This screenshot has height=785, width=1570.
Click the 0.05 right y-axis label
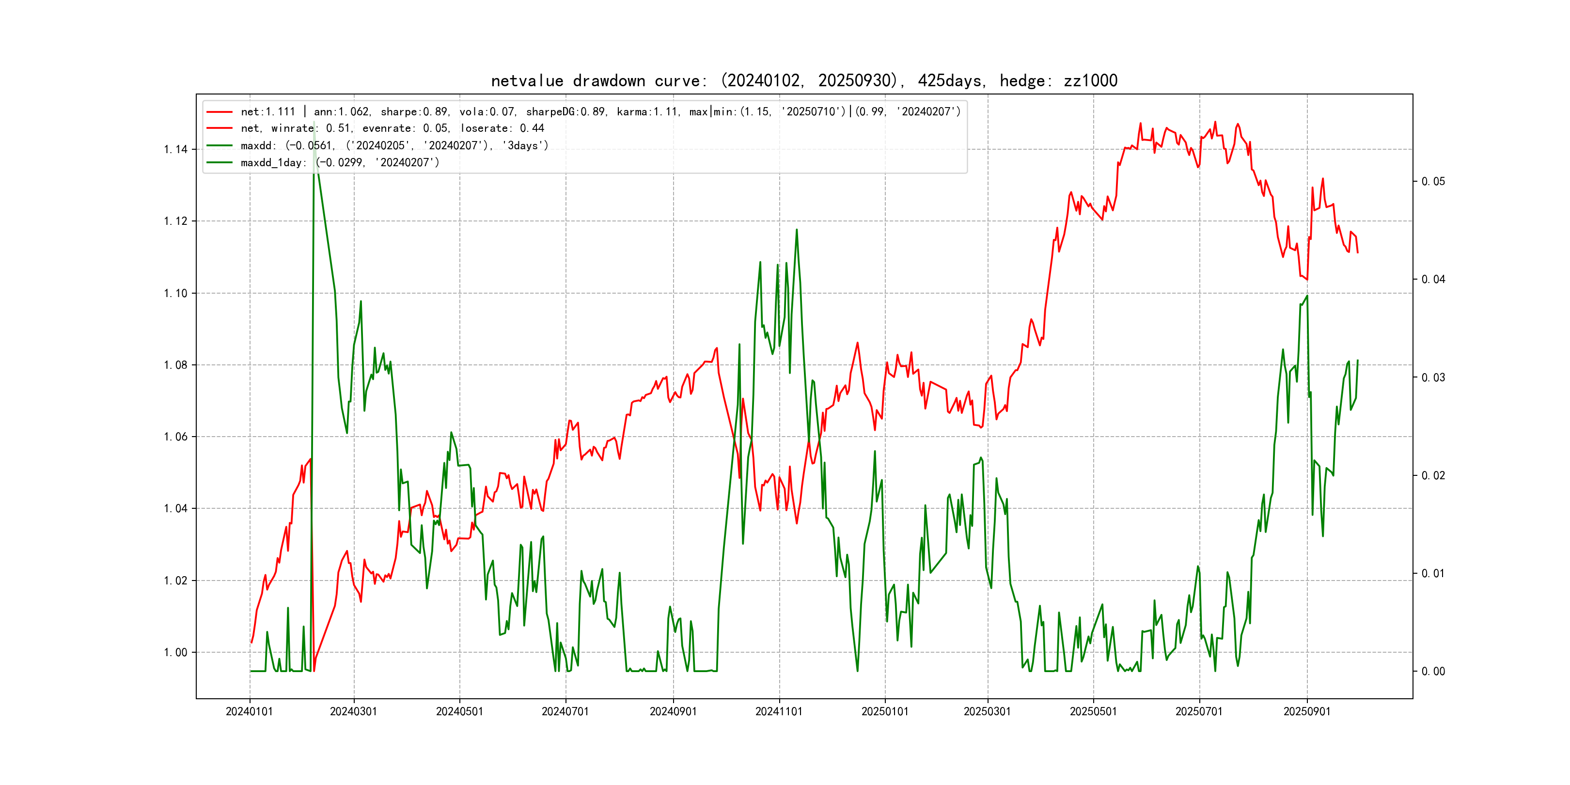pyautogui.click(x=1433, y=182)
